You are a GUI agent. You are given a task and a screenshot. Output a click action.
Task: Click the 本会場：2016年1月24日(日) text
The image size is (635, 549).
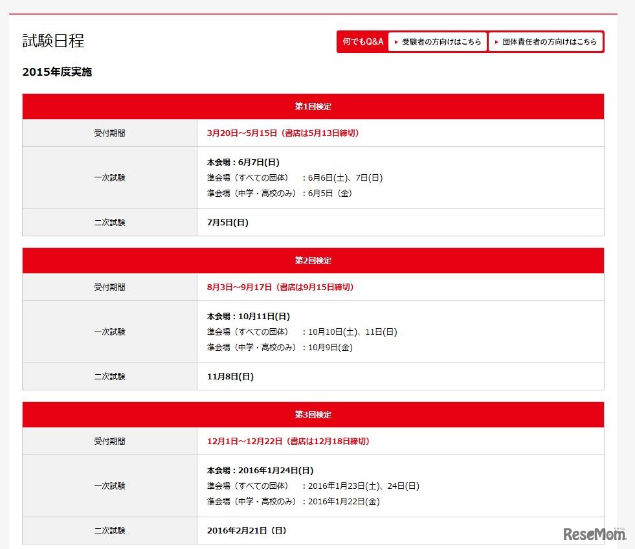[x=260, y=470]
